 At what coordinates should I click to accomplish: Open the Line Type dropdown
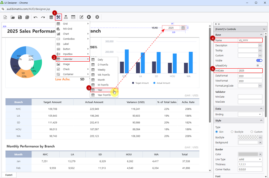tap(250, 159)
